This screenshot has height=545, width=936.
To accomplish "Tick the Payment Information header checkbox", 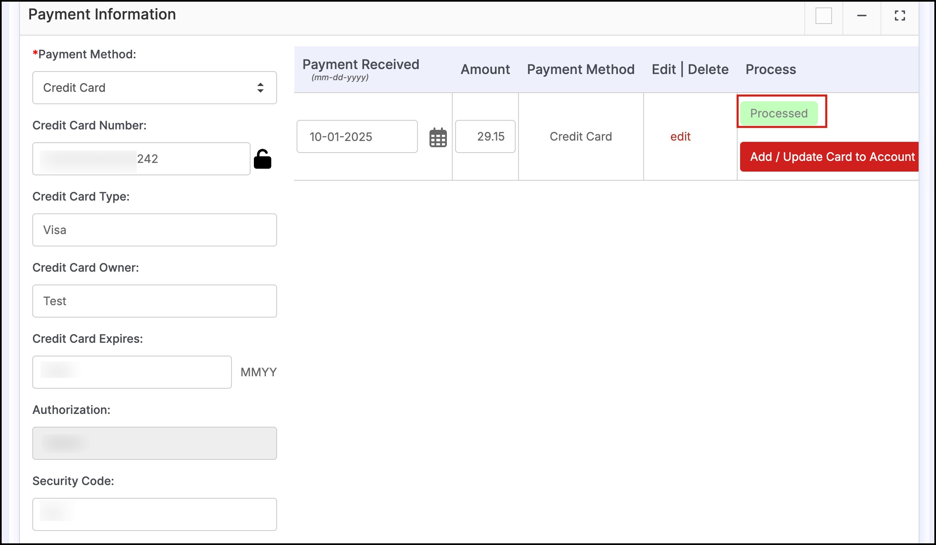I will point(823,16).
